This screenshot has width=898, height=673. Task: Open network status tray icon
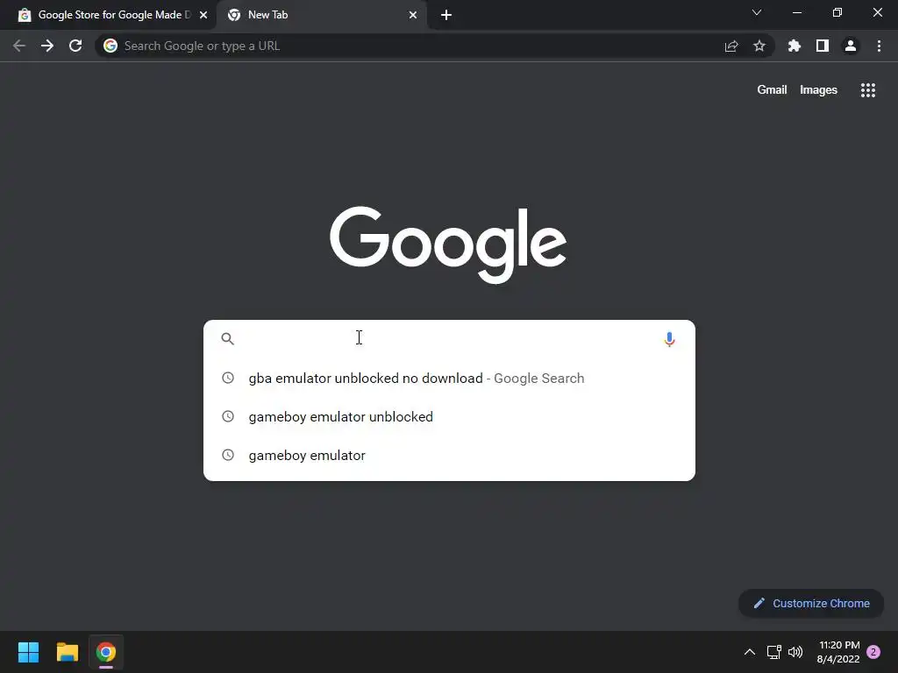pyautogui.click(x=773, y=652)
